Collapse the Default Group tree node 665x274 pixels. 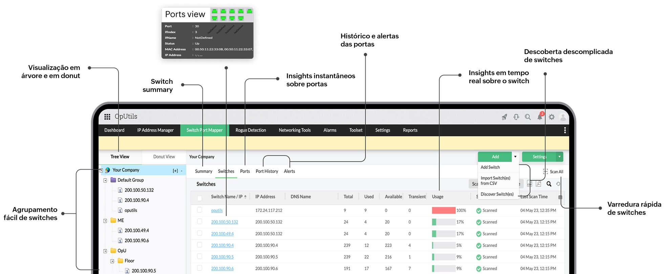coord(105,180)
